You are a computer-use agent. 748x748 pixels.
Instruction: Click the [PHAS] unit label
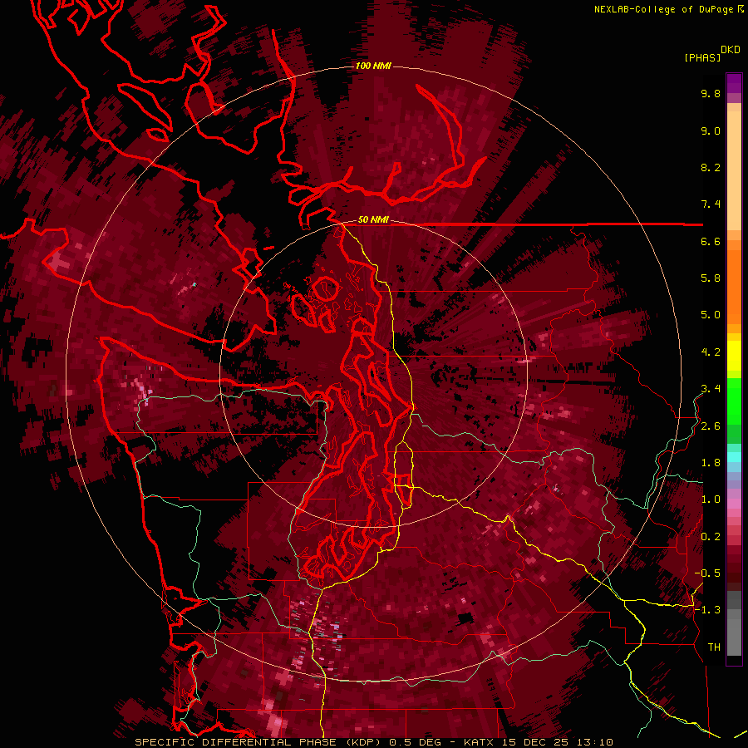(x=702, y=58)
